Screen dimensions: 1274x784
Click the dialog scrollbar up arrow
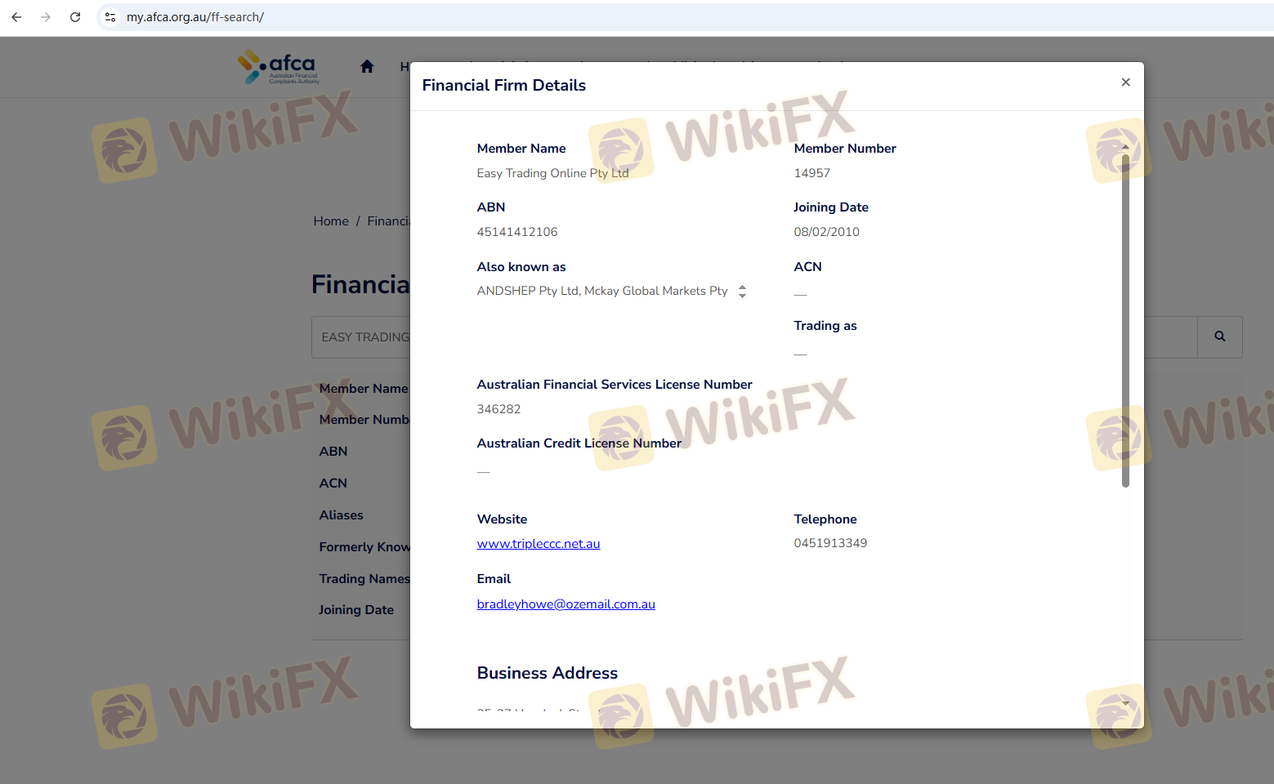coord(1125,147)
